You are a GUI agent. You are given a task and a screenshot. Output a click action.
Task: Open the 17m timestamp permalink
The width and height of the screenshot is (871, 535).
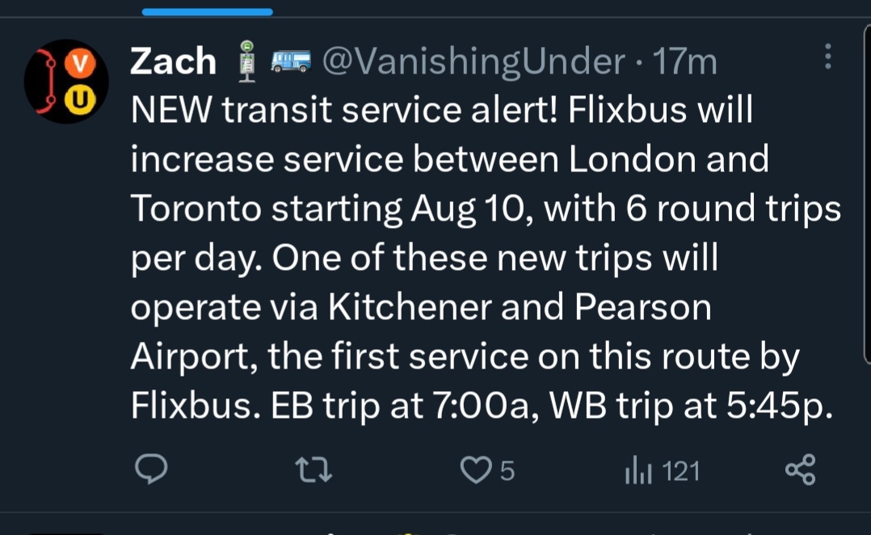point(684,61)
